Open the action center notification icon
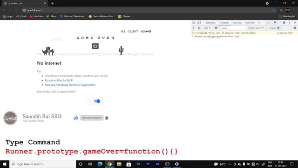Screen dimensions: 298x168 pos(292,164)
